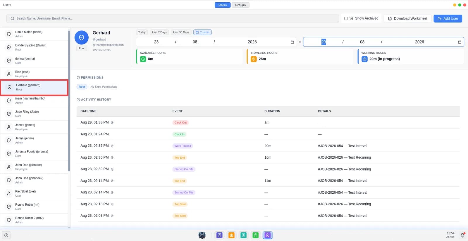This screenshot has width=468, height=241.
Task: Click shield icon beside Danie Malan
Action: (x=9, y=34)
